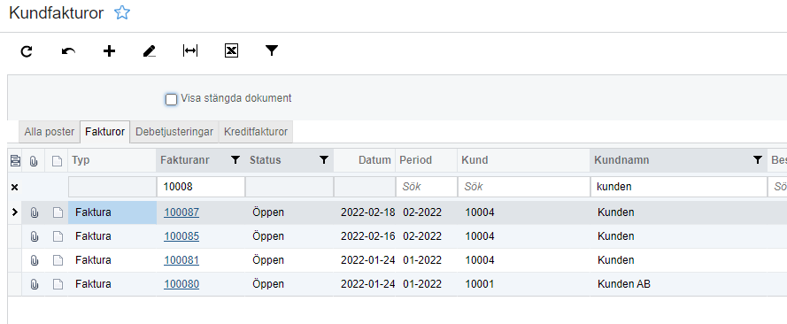Click the Öppen status of invoice 100080
This screenshot has height=324, width=787.
(268, 284)
